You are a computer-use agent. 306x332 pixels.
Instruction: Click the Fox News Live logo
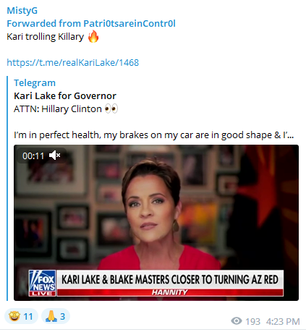(x=43, y=283)
